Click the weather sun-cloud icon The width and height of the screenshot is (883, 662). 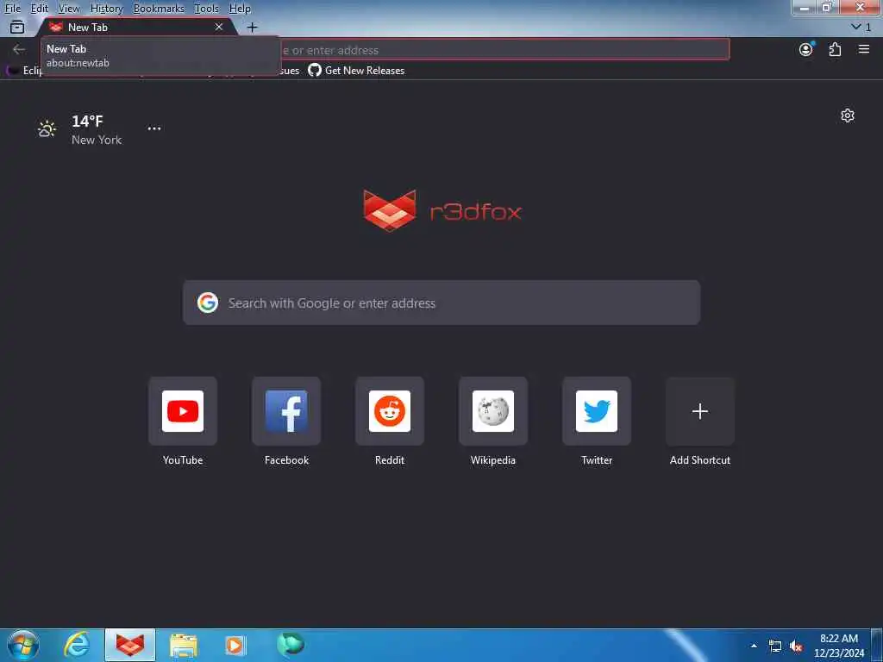pyautogui.click(x=47, y=129)
